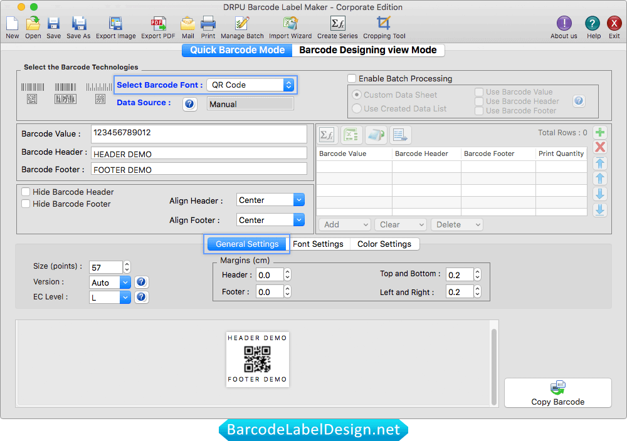Screen dimensions: 627x441
Task: Open Align Header dropdown
Action: click(270, 200)
